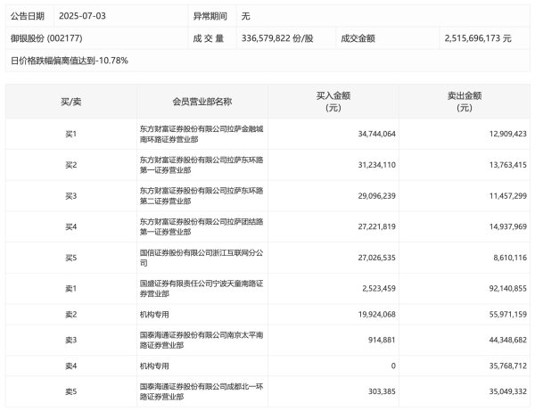Click sell amount 14,937,969

tap(508, 226)
